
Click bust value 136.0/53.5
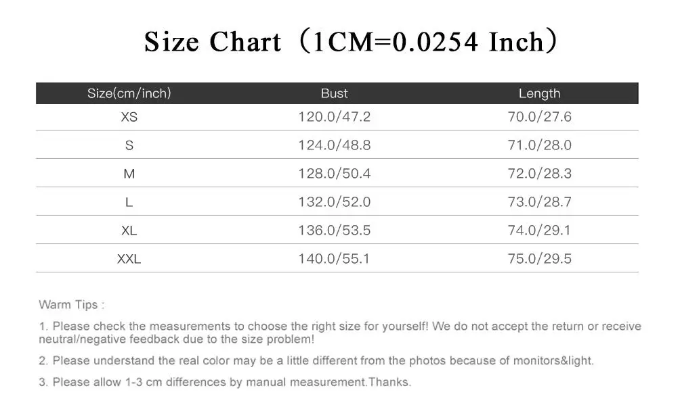click(x=334, y=231)
